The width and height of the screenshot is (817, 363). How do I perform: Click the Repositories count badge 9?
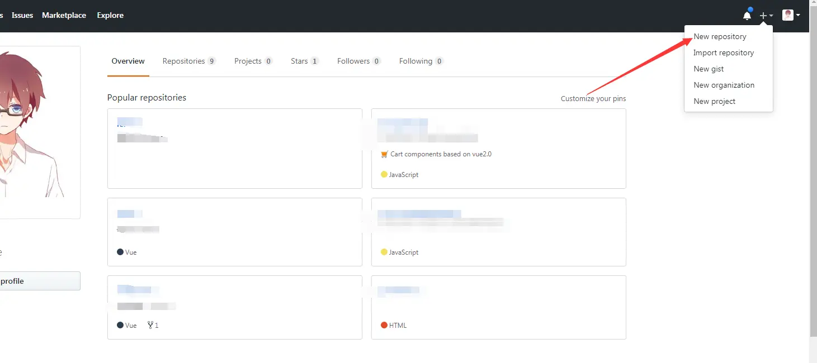tap(212, 61)
